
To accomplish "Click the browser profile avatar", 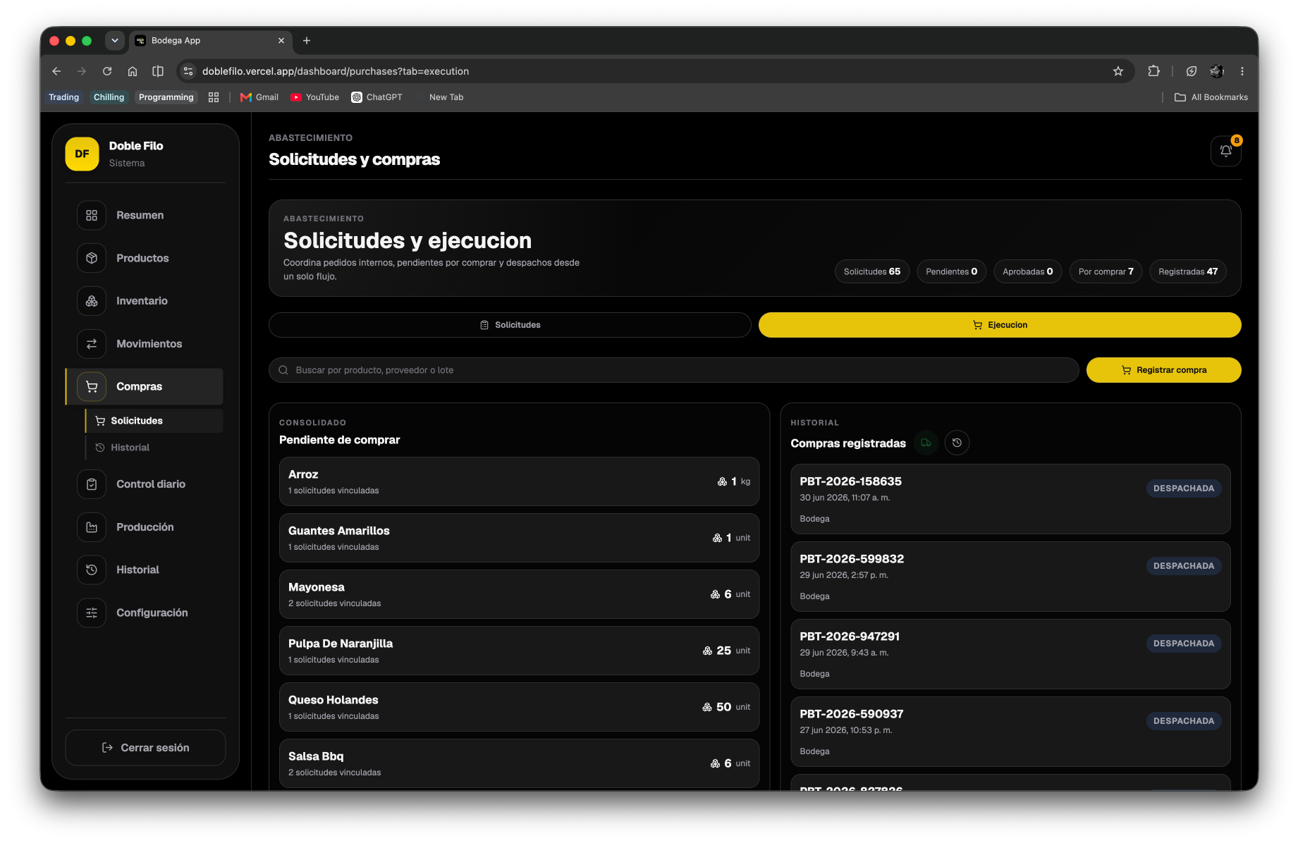I will tap(1217, 71).
